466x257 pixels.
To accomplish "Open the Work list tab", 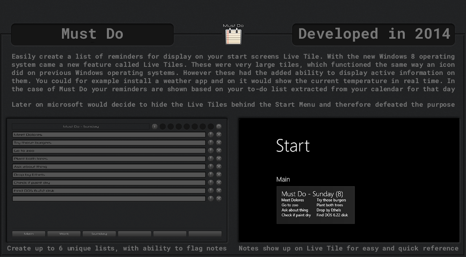I will 64,234.
